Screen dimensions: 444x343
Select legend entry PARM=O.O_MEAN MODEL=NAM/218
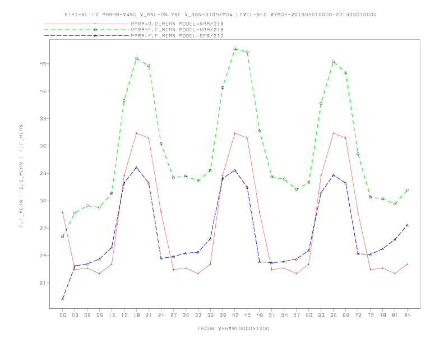[177, 24]
